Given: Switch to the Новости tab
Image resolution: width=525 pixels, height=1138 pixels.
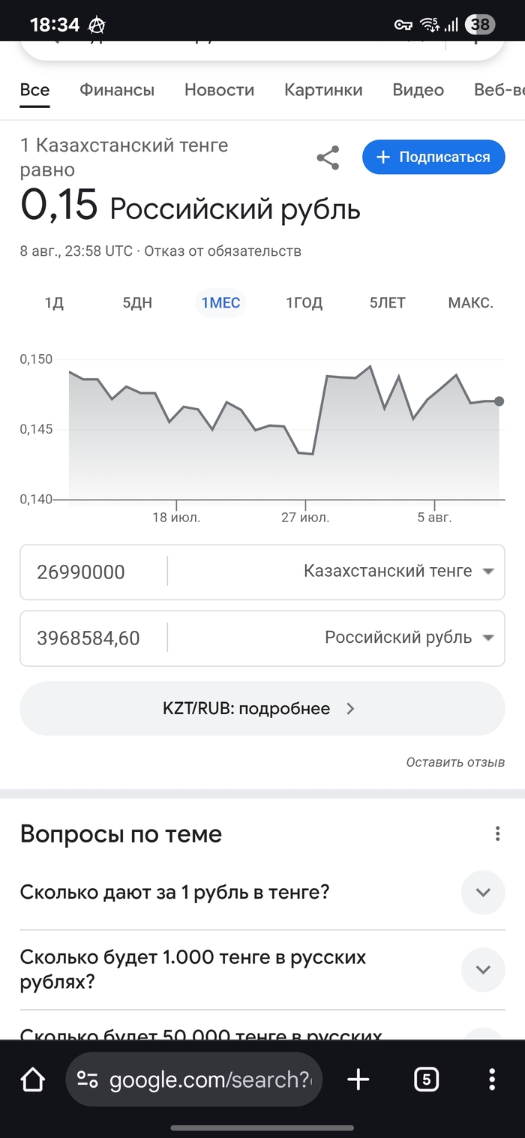Looking at the screenshot, I should point(219,90).
